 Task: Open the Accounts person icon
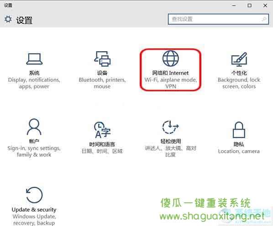coord(34,127)
